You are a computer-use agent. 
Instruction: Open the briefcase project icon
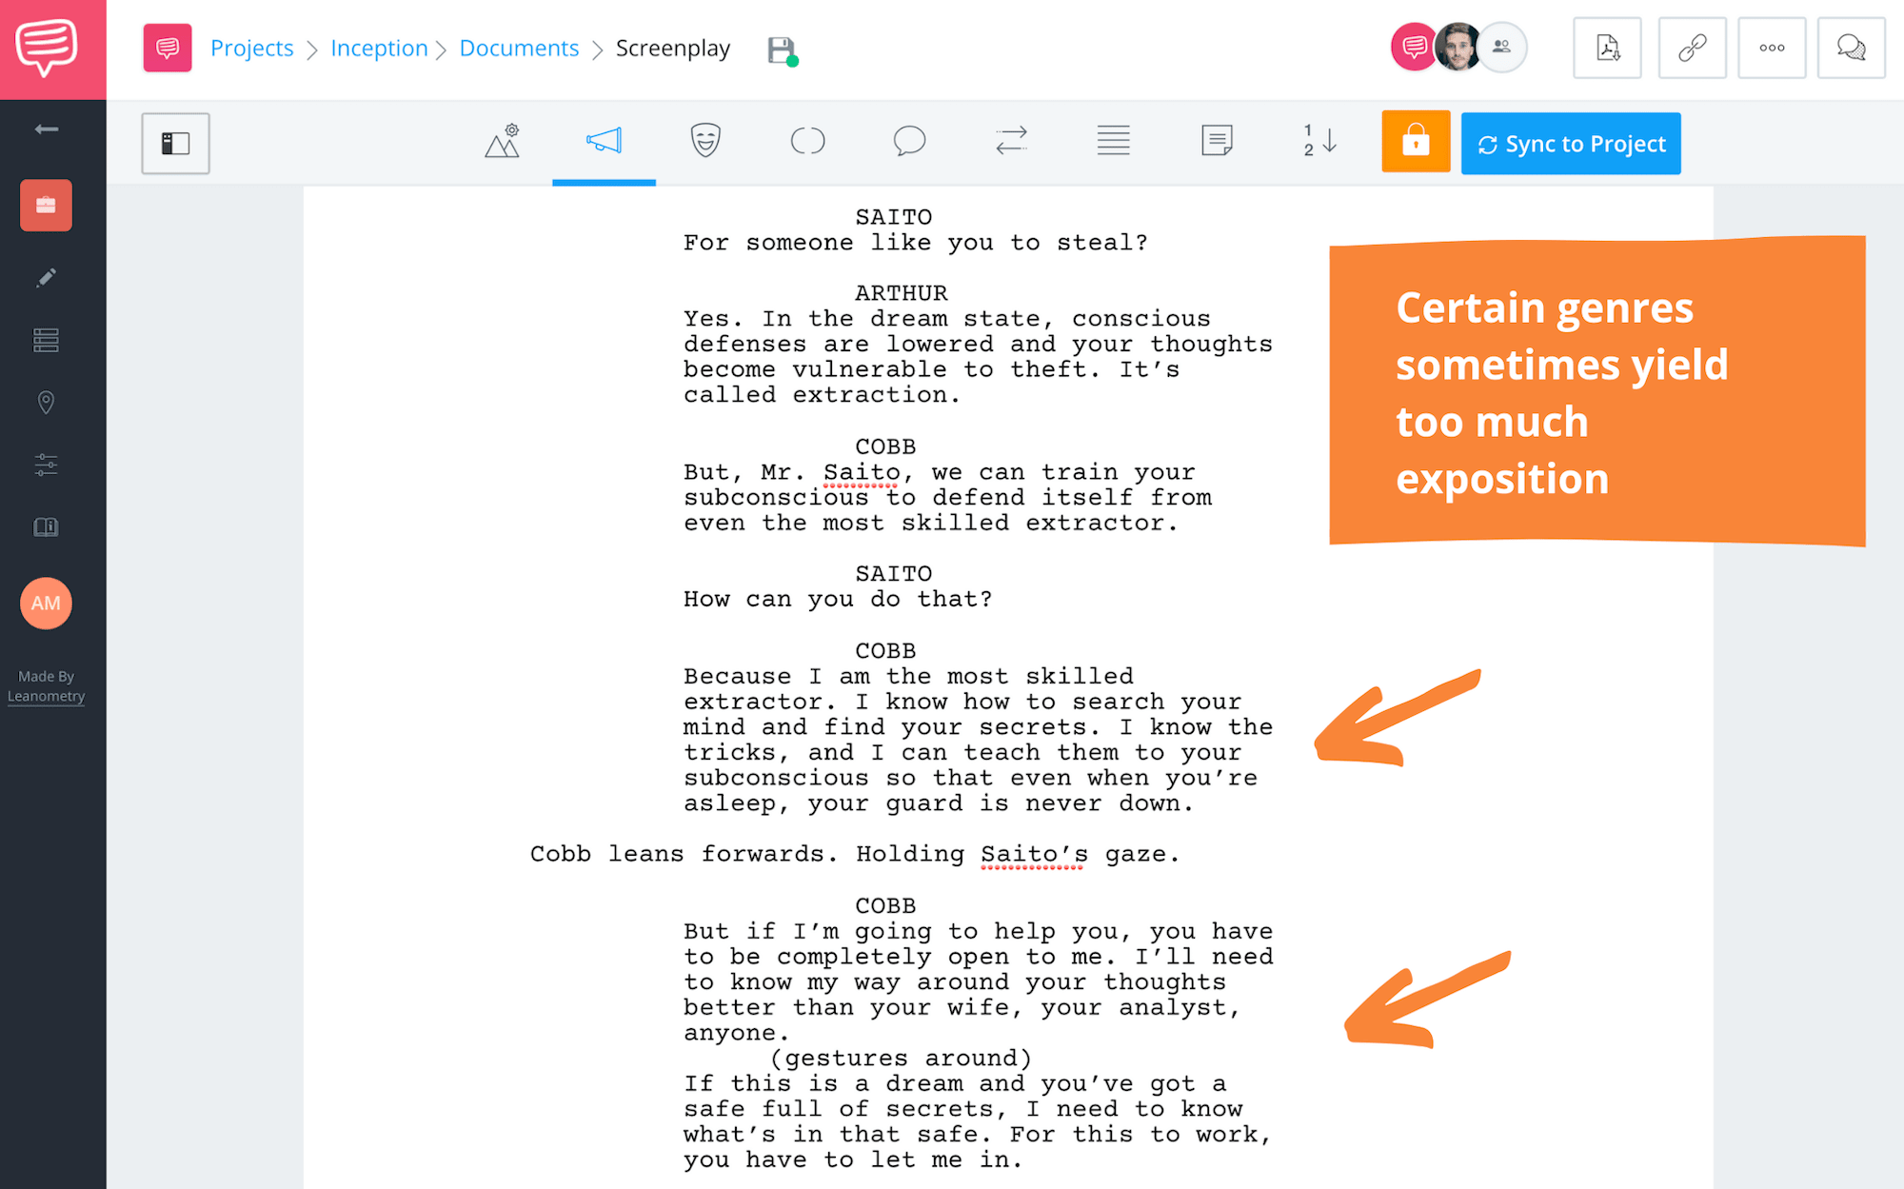click(46, 205)
